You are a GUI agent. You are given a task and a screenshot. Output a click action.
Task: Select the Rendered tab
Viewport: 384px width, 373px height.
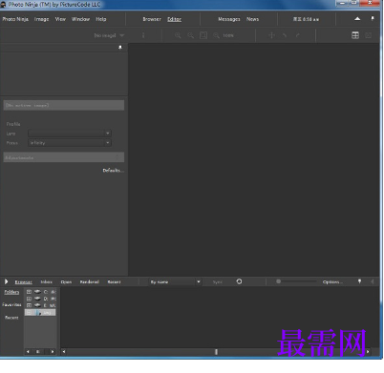click(90, 282)
